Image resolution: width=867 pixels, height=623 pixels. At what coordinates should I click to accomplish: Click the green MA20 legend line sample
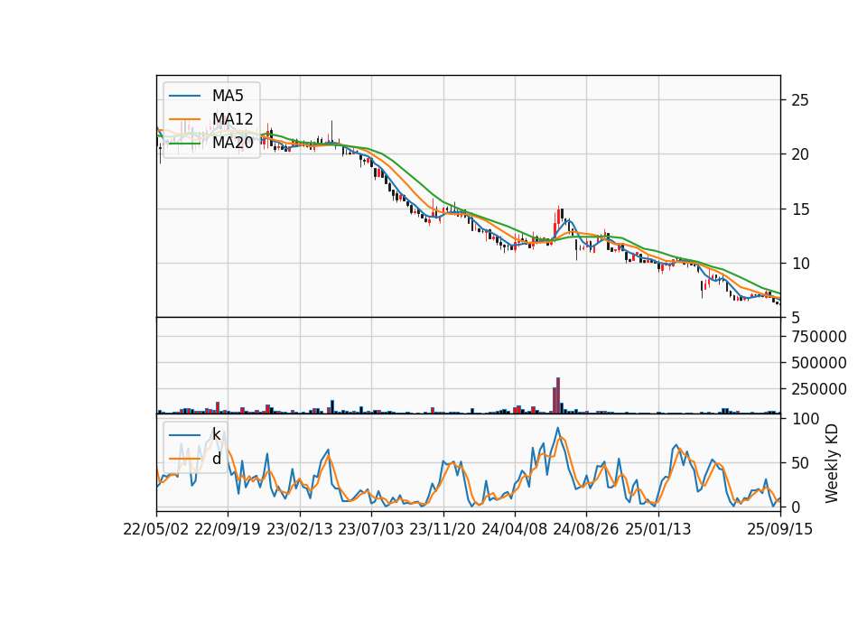click(x=184, y=143)
